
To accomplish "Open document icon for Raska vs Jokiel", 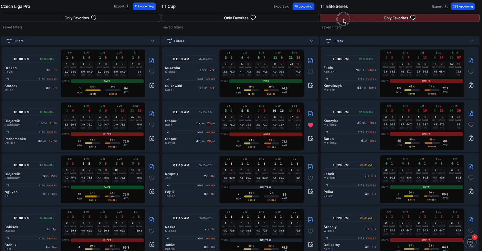I will (311, 220).
